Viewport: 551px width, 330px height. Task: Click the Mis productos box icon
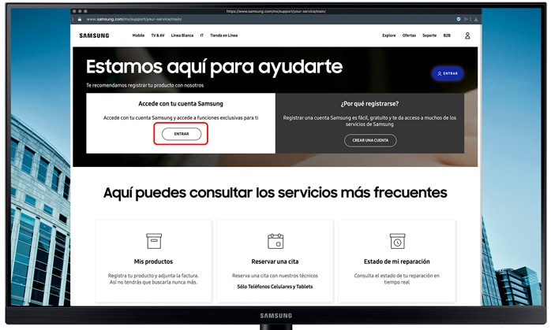tap(153, 241)
